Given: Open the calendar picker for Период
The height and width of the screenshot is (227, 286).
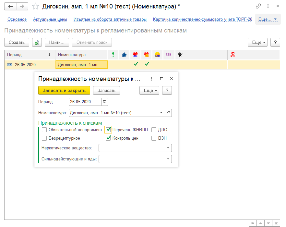Looking at the screenshot, I should (x=104, y=102).
